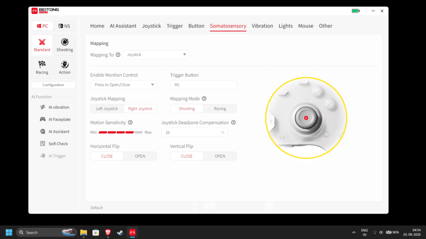The height and width of the screenshot is (239, 426).
Task: Set Mapping Mode to Racing
Action: click(x=220, y=109)
